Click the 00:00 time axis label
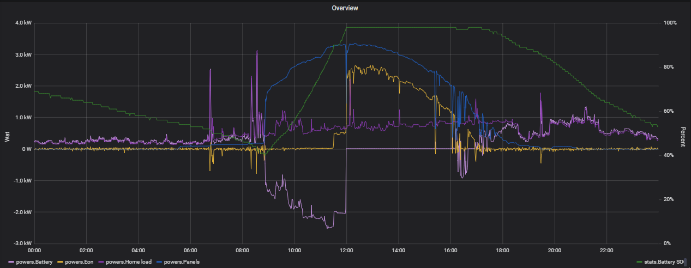Viewport: 691px width, 268px height. tap(34, 251)
